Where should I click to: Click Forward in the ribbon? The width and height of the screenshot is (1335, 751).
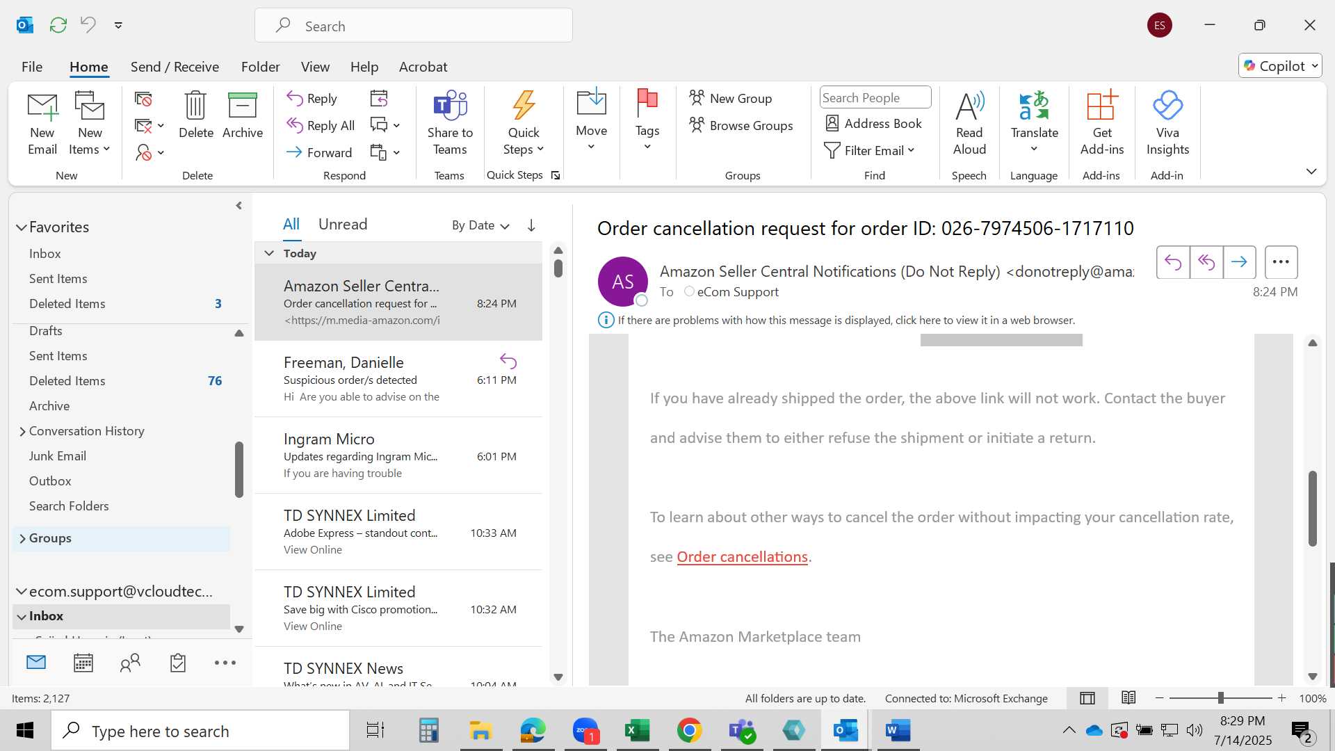pyautogui.click(x=319, y=152)
